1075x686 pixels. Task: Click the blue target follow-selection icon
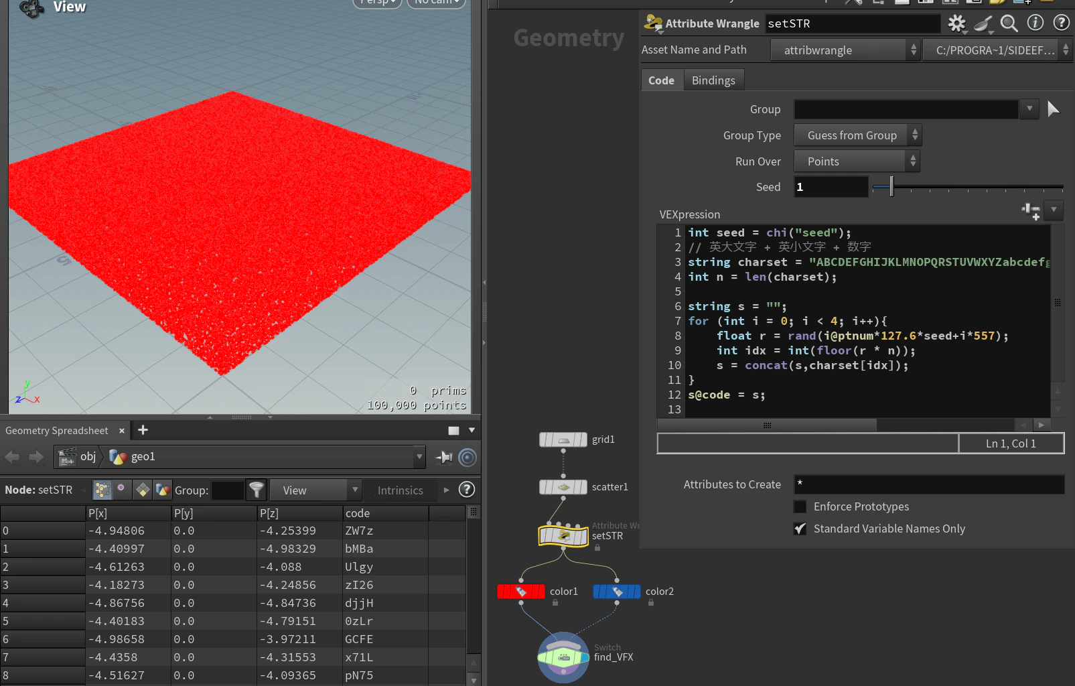pyautogui.click(x=468, y=458)
